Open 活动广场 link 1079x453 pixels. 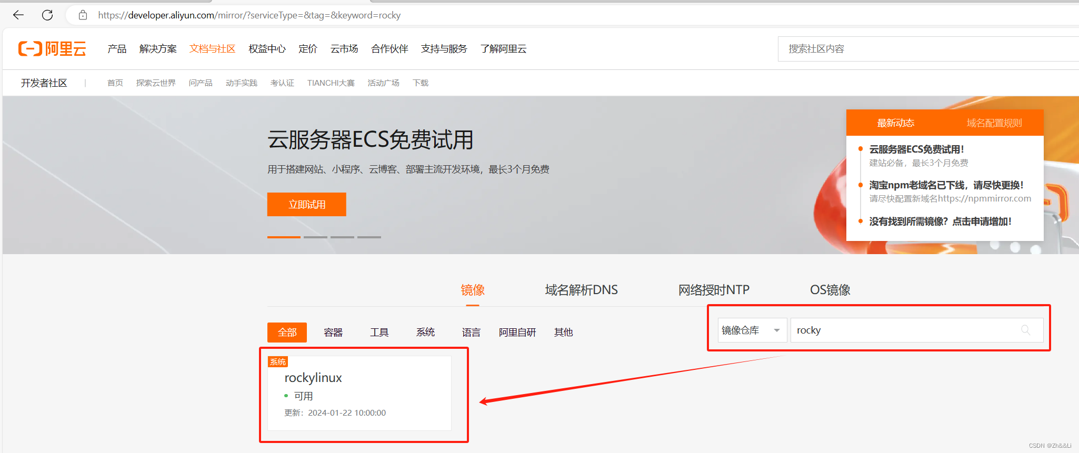coord(384,83)
